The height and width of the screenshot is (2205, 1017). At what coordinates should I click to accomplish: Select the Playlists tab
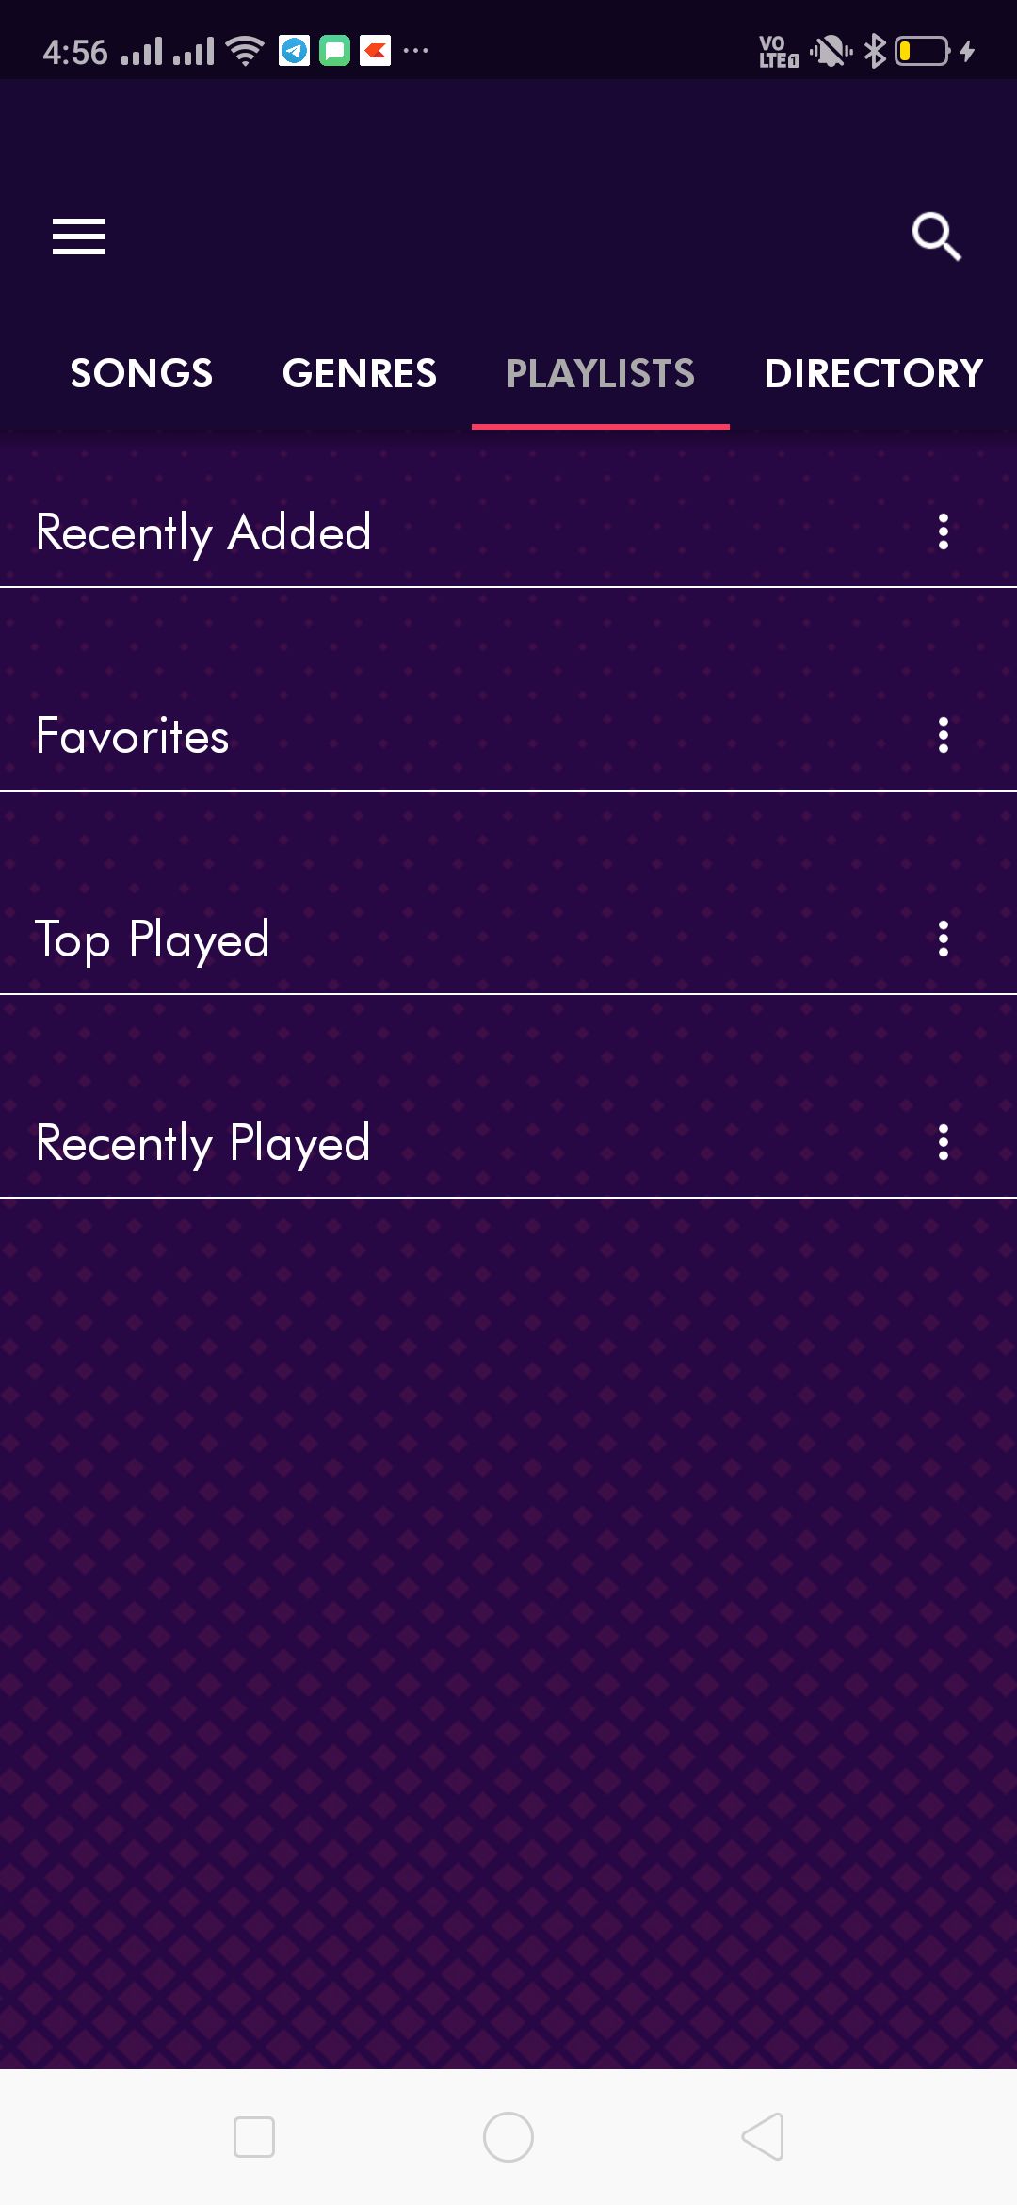point(601,374)
